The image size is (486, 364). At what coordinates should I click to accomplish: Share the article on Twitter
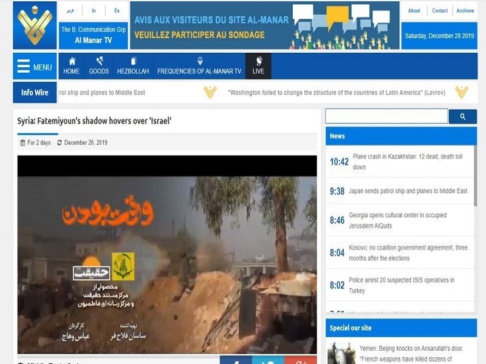(x=268, y=360)
